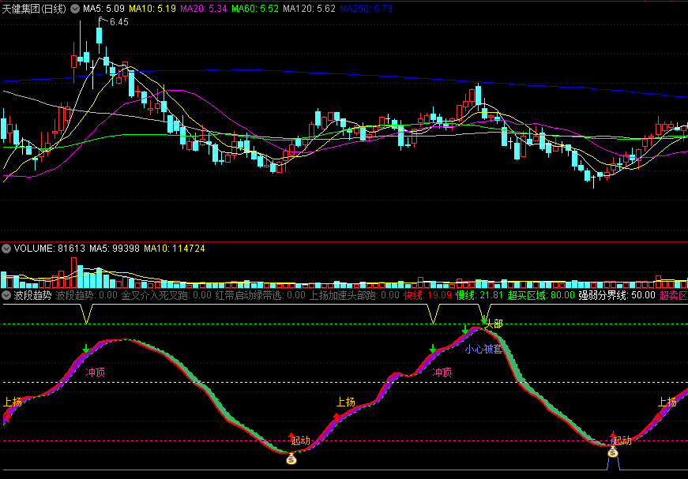
Task: Click the 慢线: 21.81 value
Action: [479, 295]
